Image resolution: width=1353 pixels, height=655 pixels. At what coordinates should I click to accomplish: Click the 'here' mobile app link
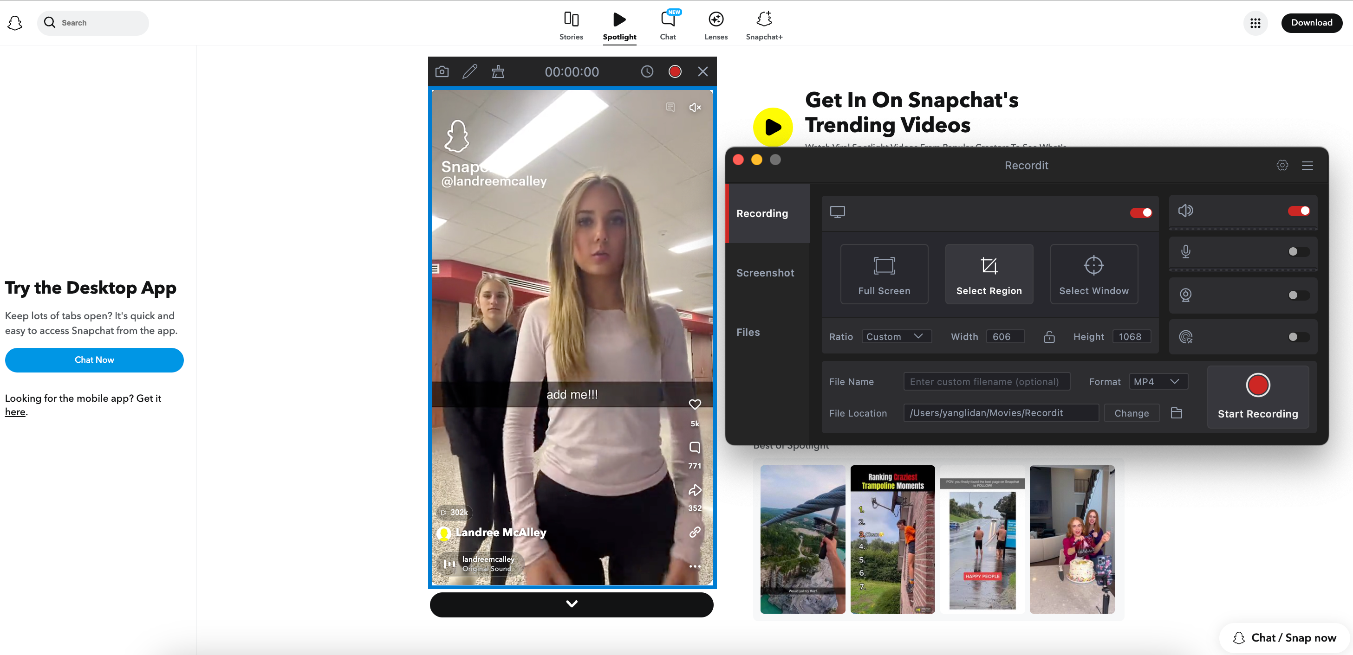pos(15,412)
